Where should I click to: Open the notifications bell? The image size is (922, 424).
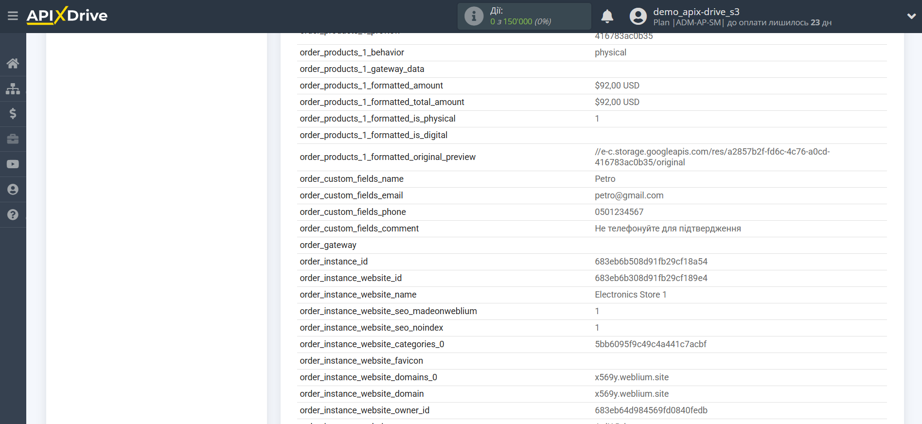click(x=607, y=16)
